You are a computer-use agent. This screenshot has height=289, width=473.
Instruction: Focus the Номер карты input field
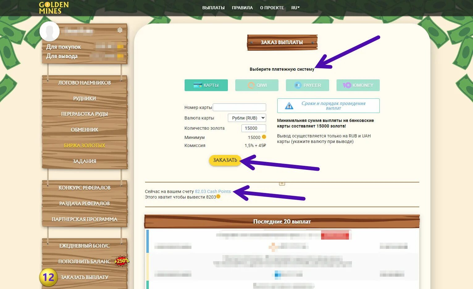click(239, 107)
